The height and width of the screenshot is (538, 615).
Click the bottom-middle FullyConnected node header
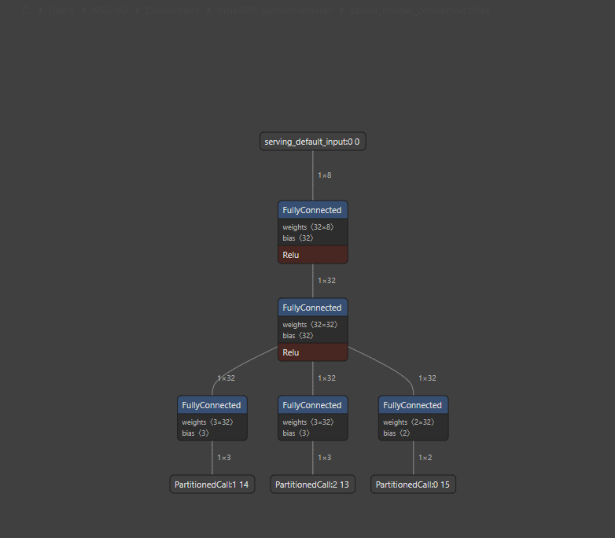tap(312, 405)
